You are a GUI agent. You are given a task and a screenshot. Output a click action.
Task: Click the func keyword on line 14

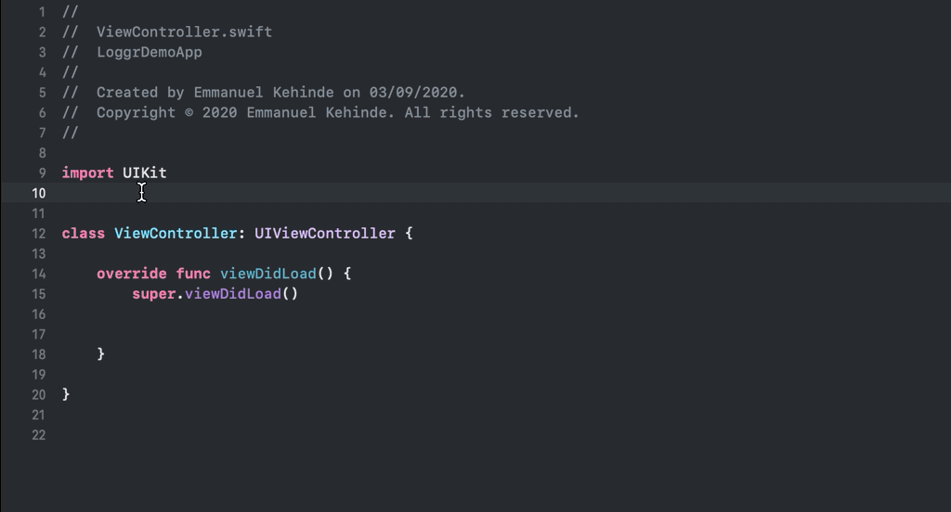pyautogui.click(x=193, y=274)
